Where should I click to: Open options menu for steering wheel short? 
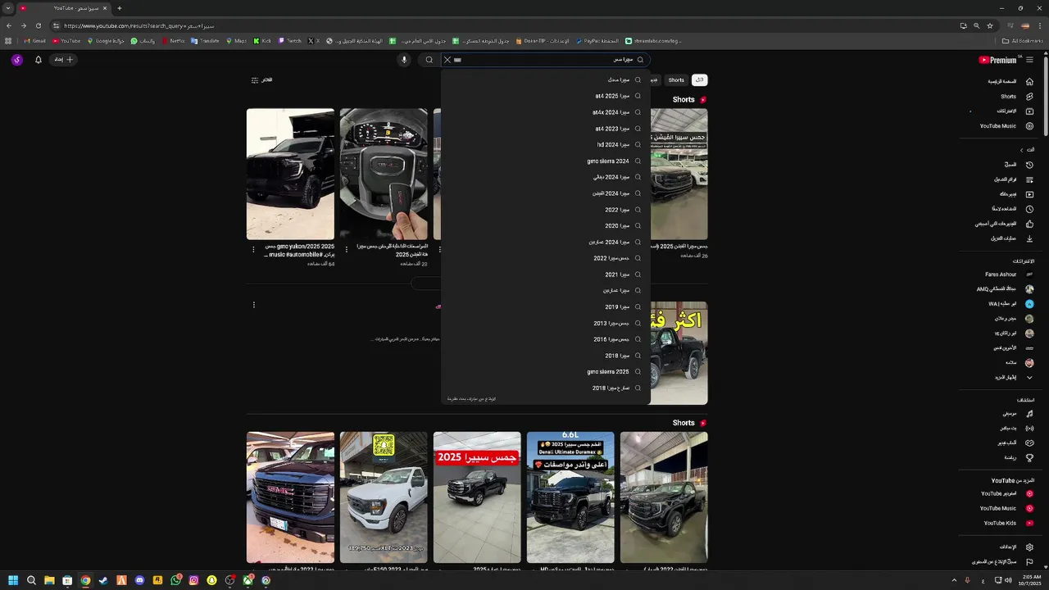[347, 249]
